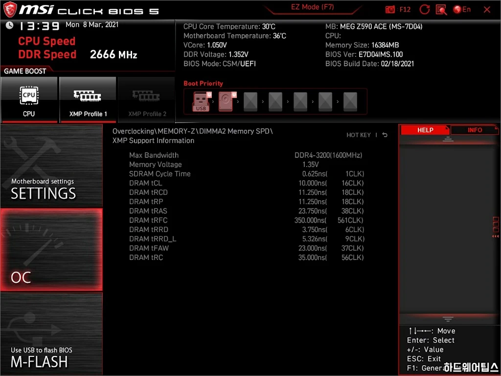Open M-FLASH to flash BIOS
Screen dimensions: 501x376
coord(51,334)
